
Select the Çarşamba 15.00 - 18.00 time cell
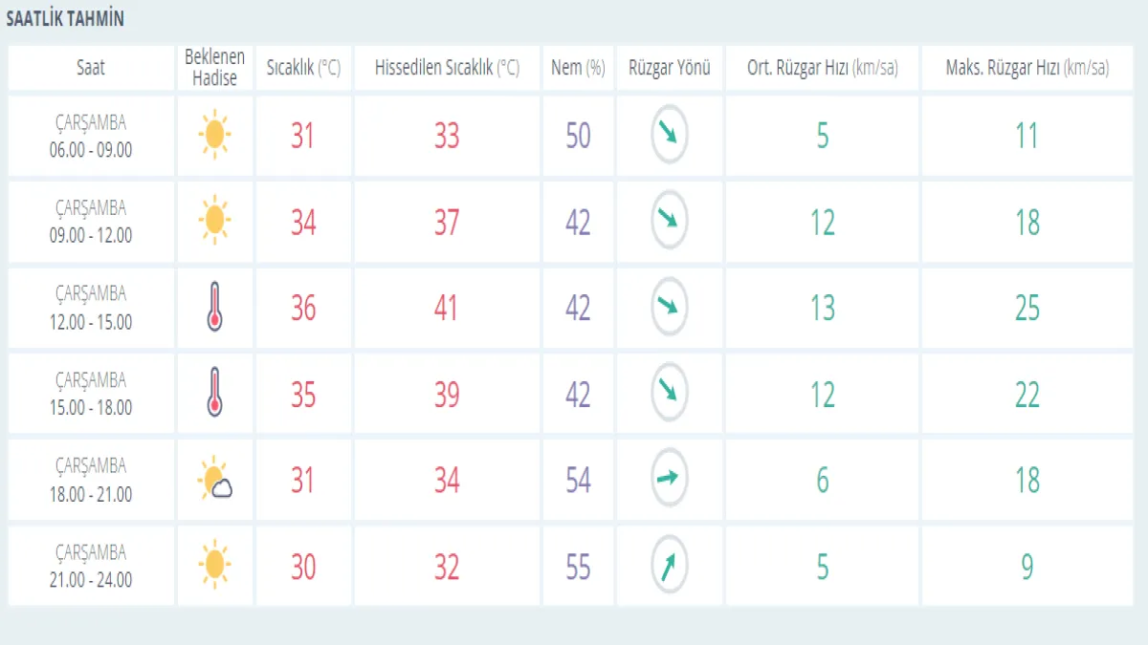[91, 395]
